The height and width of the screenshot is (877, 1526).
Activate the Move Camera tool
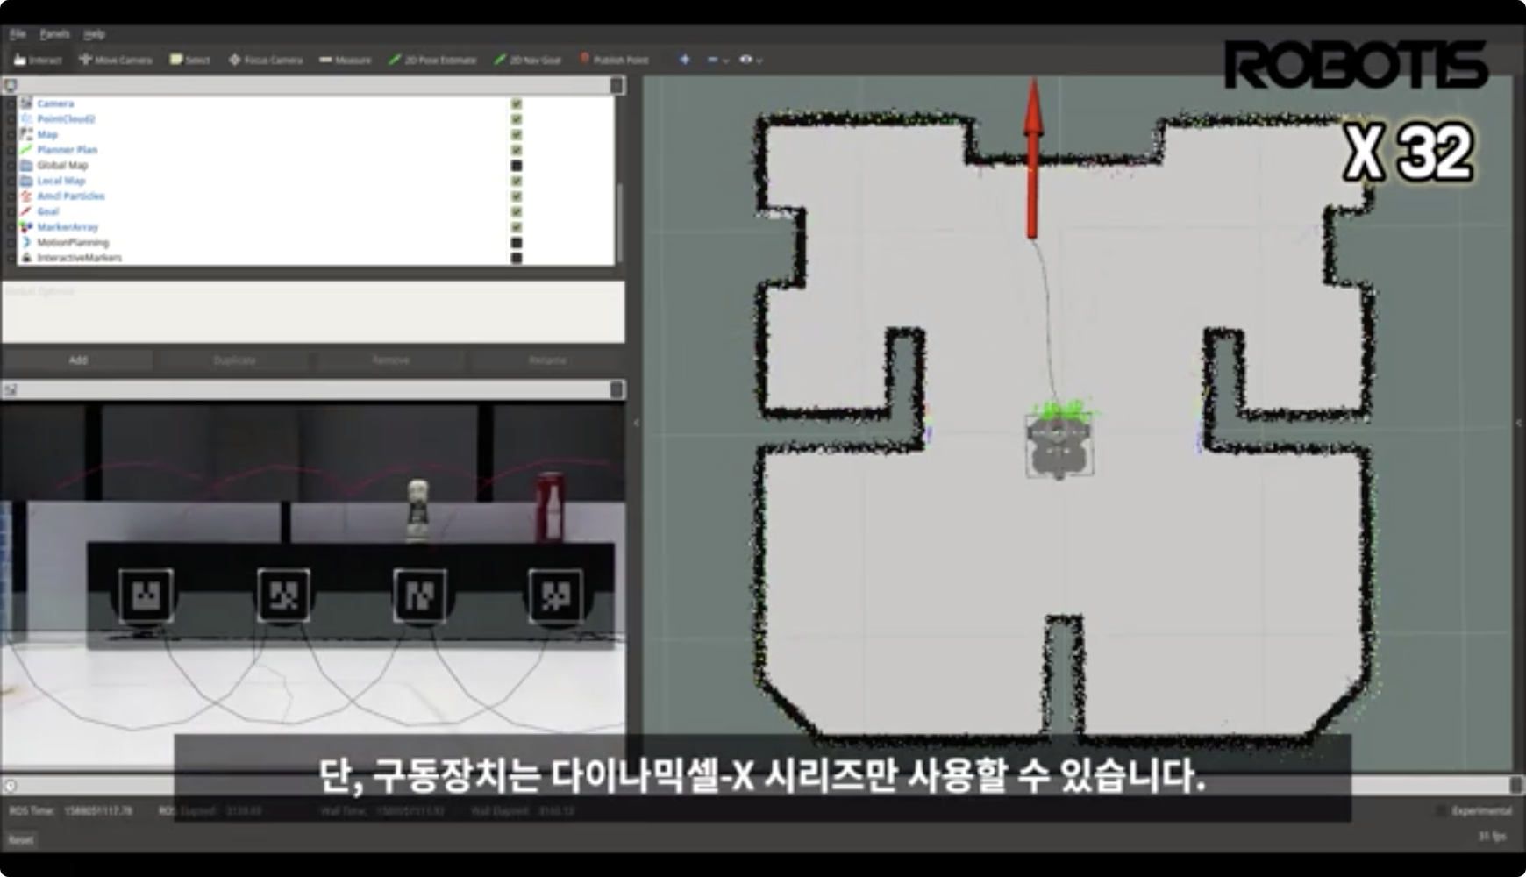coord(116,60)
